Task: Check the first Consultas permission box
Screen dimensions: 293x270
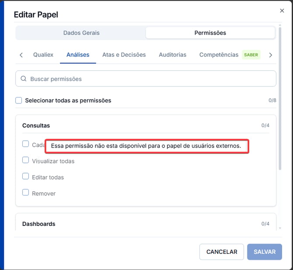Action: pos(26,144)
